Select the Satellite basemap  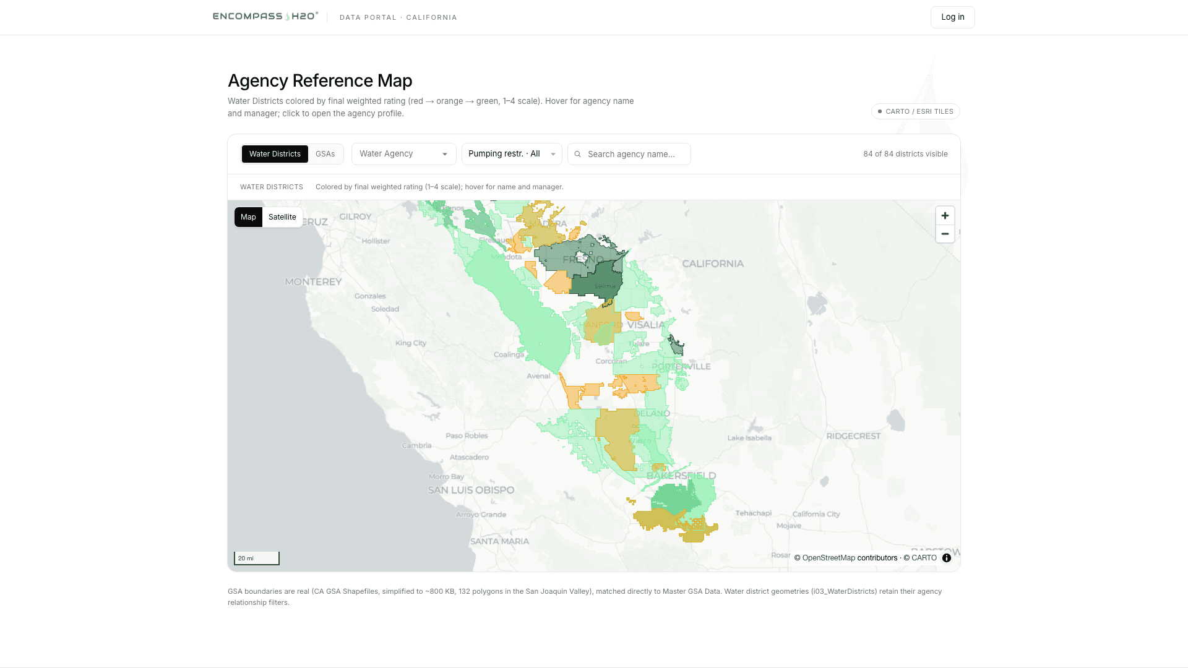click(282, 217)
